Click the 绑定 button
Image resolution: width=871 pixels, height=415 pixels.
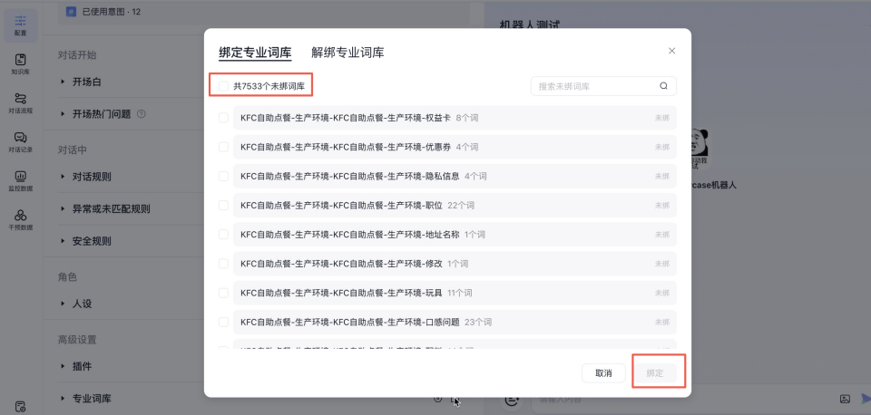(x=655, y=373)
